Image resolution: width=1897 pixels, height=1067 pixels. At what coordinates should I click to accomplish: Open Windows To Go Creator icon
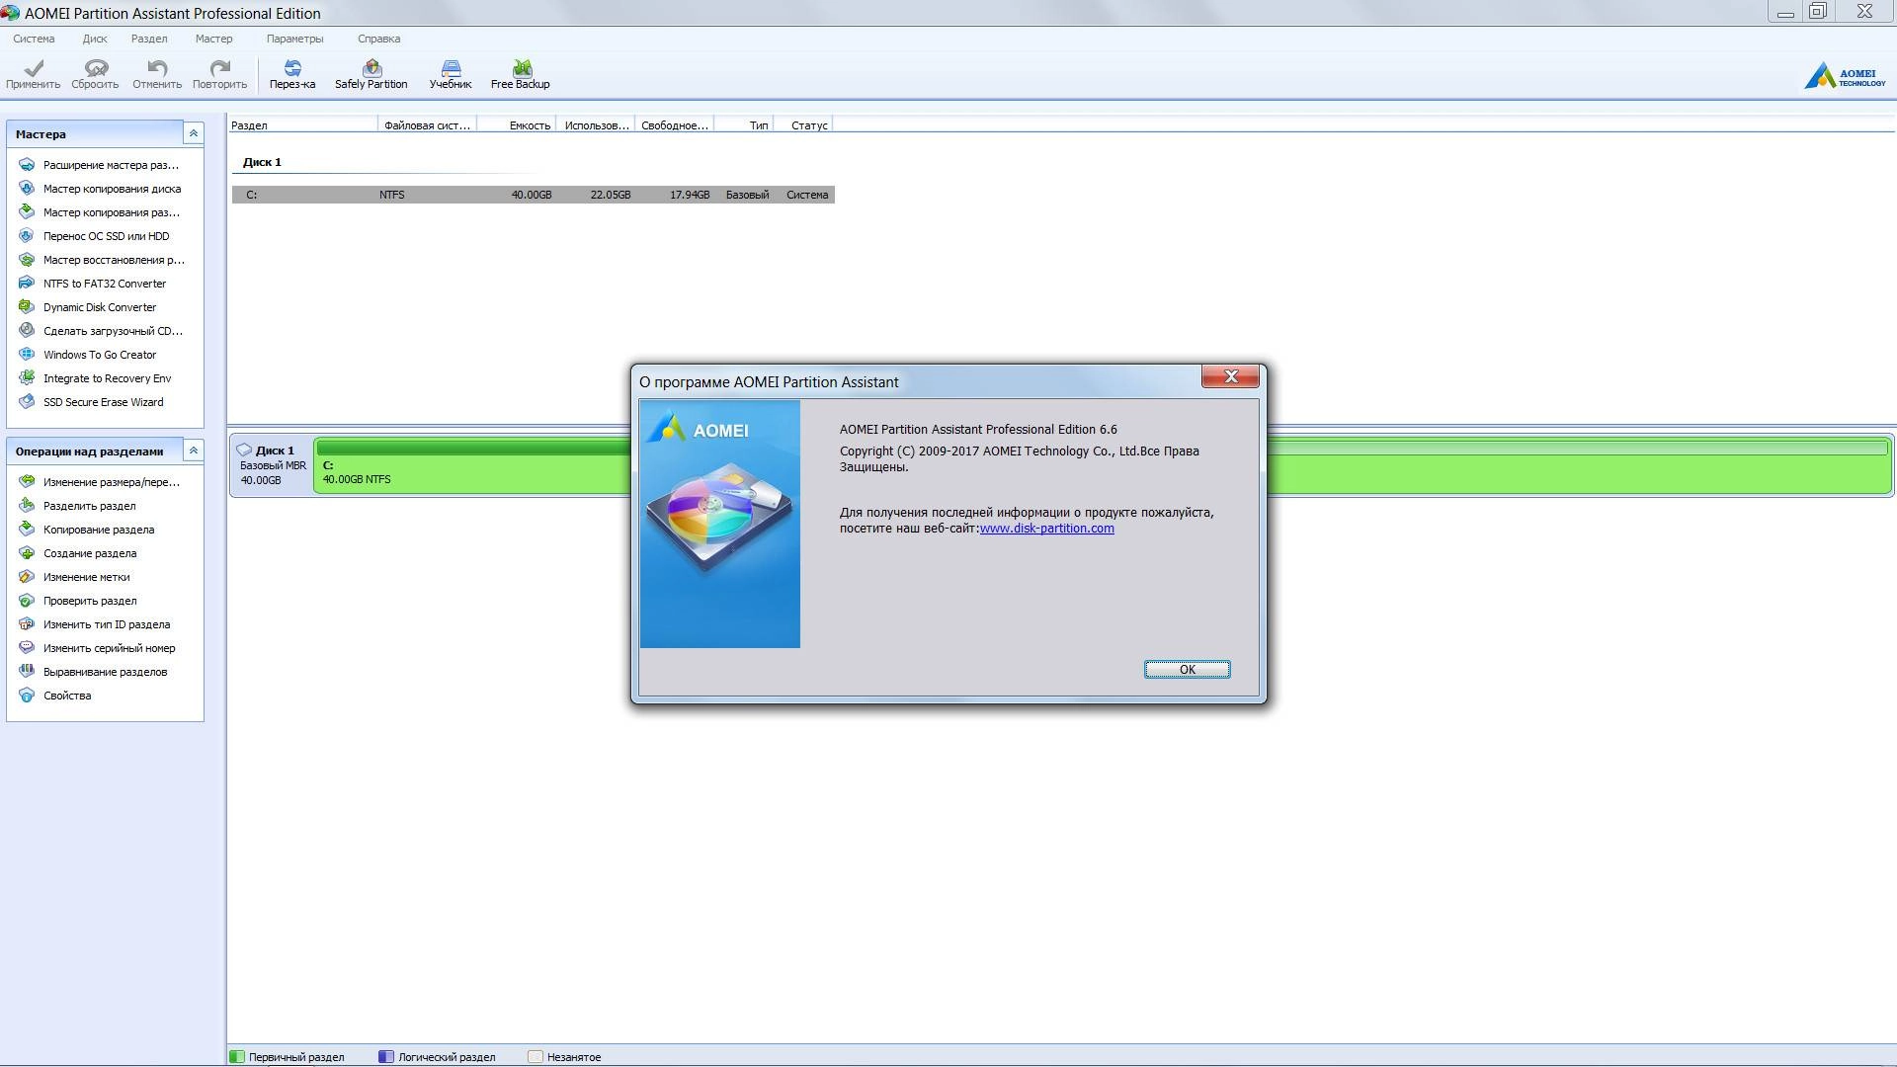tap(27, 355)
